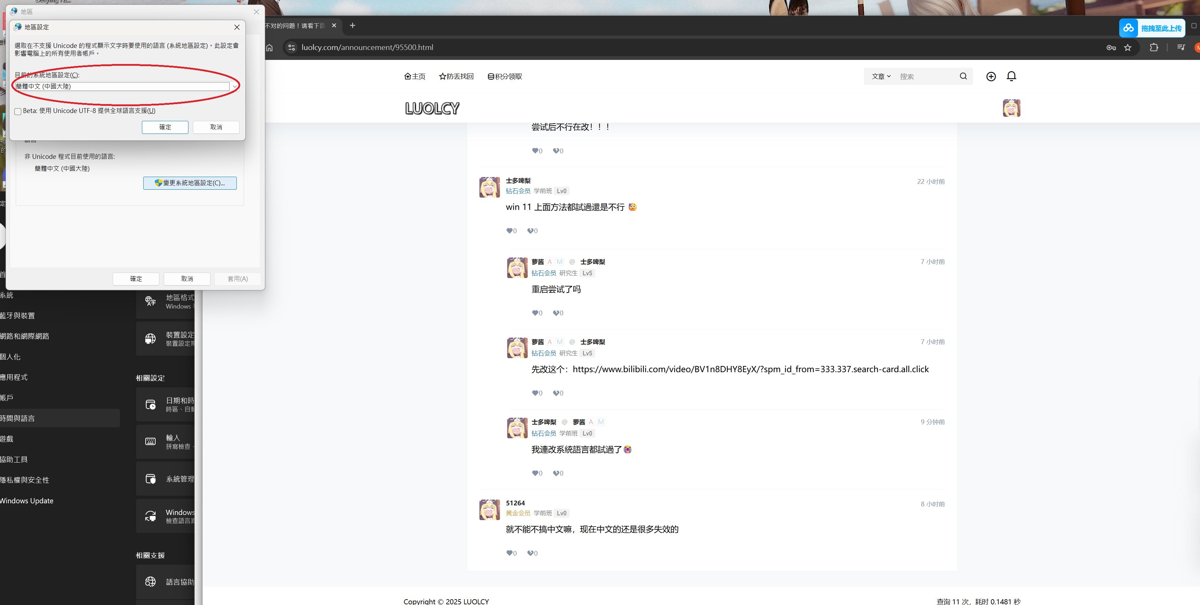Viewport: 1200px width, 605px height.
Task: Click the 語言協助 globe icon
Action: click(150, 582)
